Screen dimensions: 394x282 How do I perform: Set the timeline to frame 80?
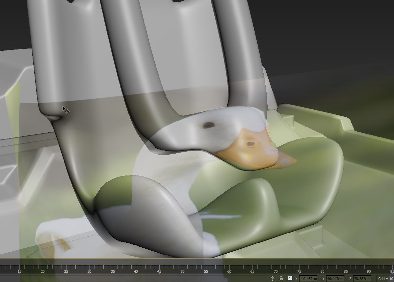pos(322,267)
